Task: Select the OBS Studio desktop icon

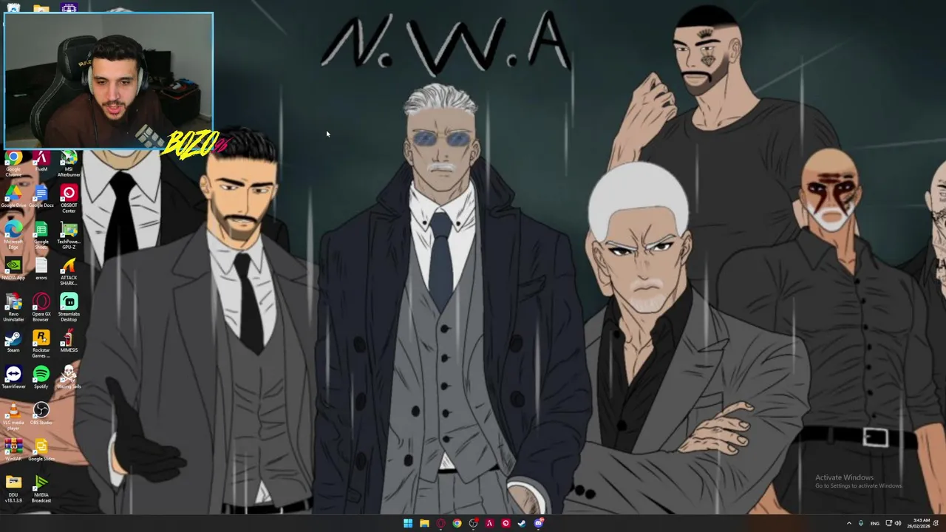Action: pyautogui.click(x=41, y=413)
